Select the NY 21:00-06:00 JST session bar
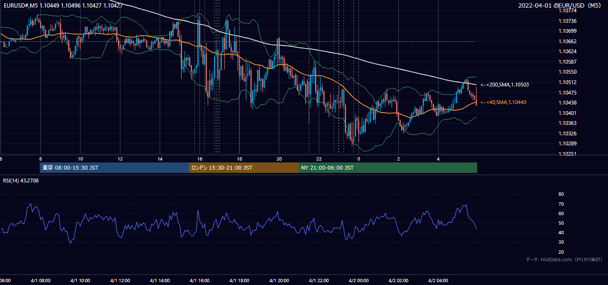The width and height of the screenshot is (608, 285). pyautogui.click(x=388, y=168)
